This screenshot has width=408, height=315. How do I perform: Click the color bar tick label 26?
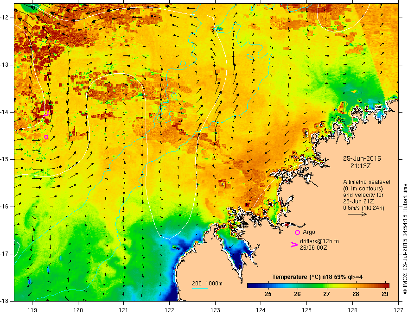pyautogui.click(x=297, y=294)
